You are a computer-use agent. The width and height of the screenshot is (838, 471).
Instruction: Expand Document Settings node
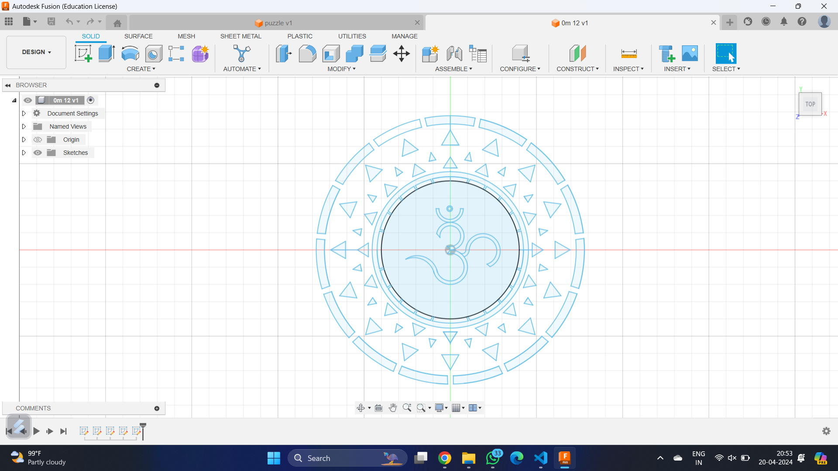click(24, 113)
